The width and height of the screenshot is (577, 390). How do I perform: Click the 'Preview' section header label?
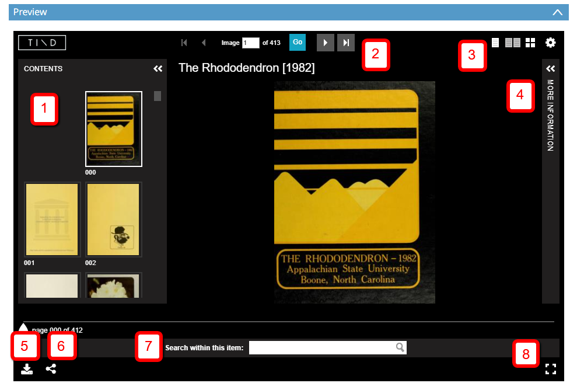pos(30,12)
